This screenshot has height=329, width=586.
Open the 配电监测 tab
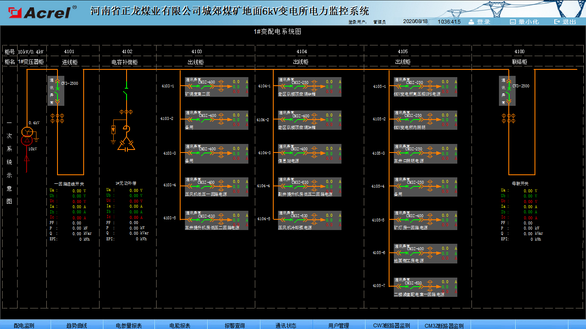25,325
